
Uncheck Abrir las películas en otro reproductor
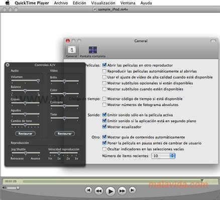(104, 65)
